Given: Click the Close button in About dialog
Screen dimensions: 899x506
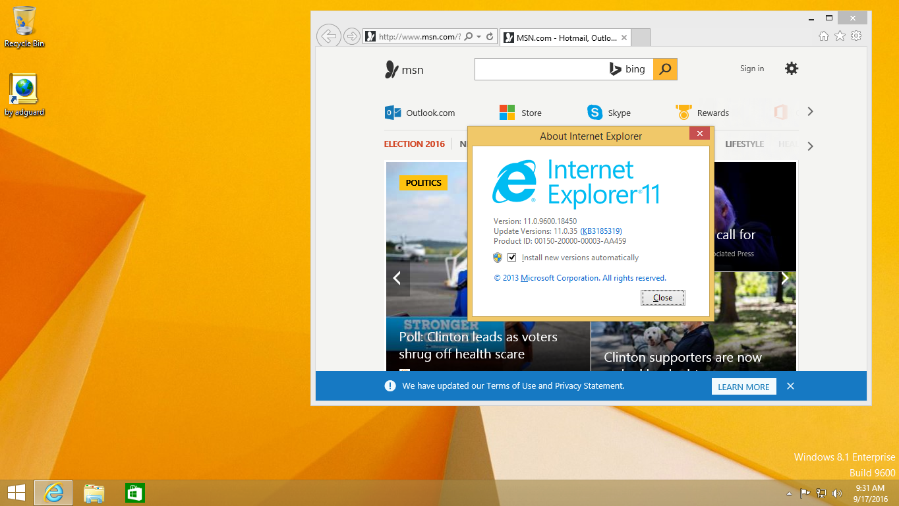Looking at the screenshot, I should (663, 298).
